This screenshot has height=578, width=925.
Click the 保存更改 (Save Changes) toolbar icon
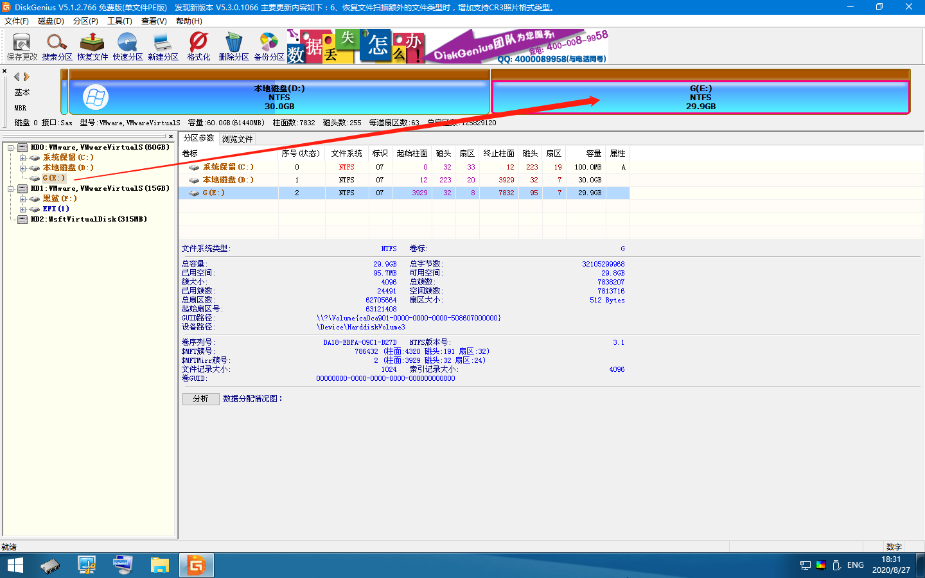22,47
